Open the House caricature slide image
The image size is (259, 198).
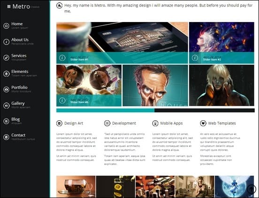point(155,86)
